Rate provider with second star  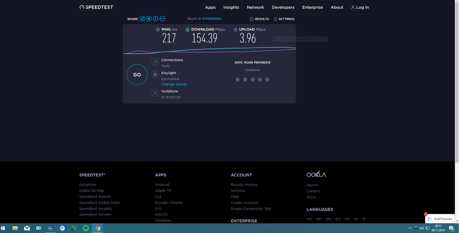pos(245,80)
